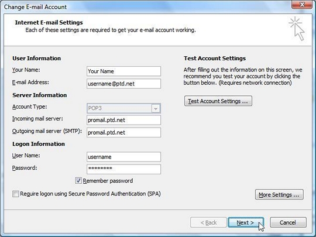Focus the User Name input box
The width and height of the screenshot is (316, 237).
(x=123, y=157)
